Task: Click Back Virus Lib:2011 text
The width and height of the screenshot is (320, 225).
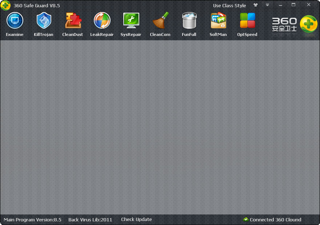Action: tap(90, 220)
